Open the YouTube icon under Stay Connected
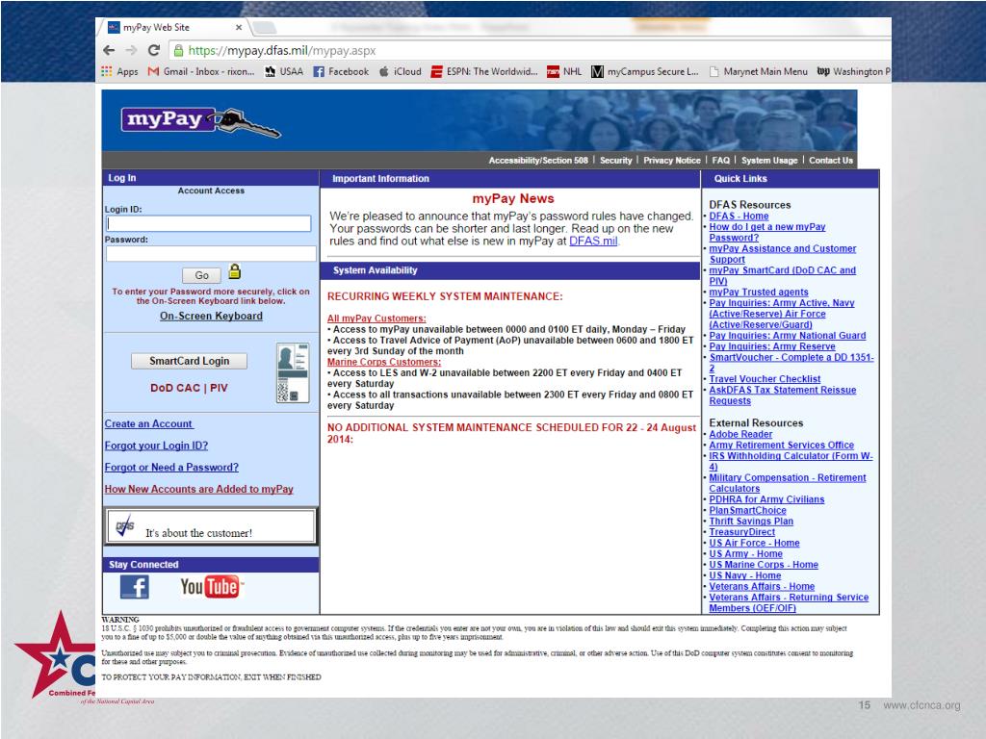 point(211,586)
